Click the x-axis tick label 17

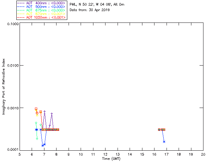[x=167, y=154]
